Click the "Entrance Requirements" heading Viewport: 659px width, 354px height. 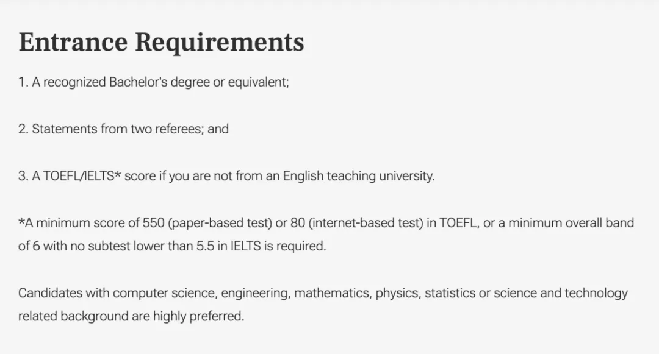coord(161,43)
